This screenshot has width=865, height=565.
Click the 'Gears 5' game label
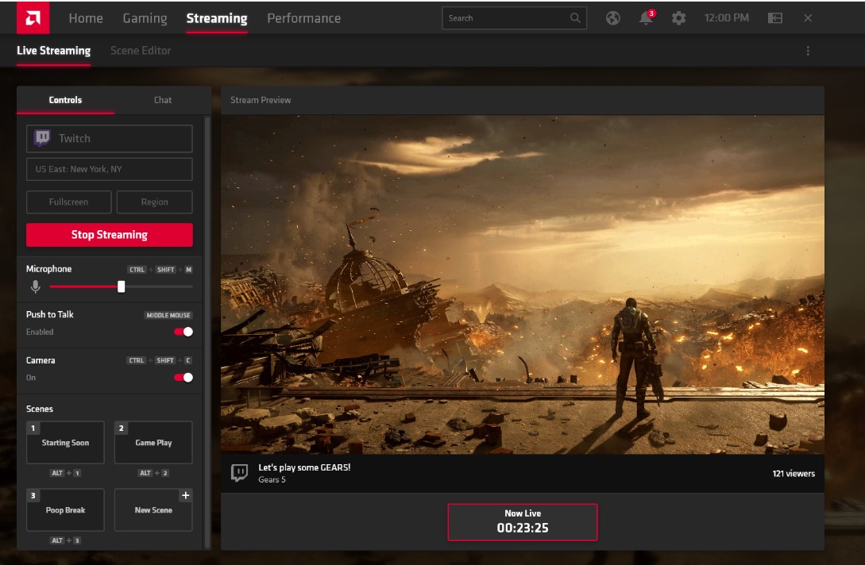pyautogui.click(x=272, y=479)
